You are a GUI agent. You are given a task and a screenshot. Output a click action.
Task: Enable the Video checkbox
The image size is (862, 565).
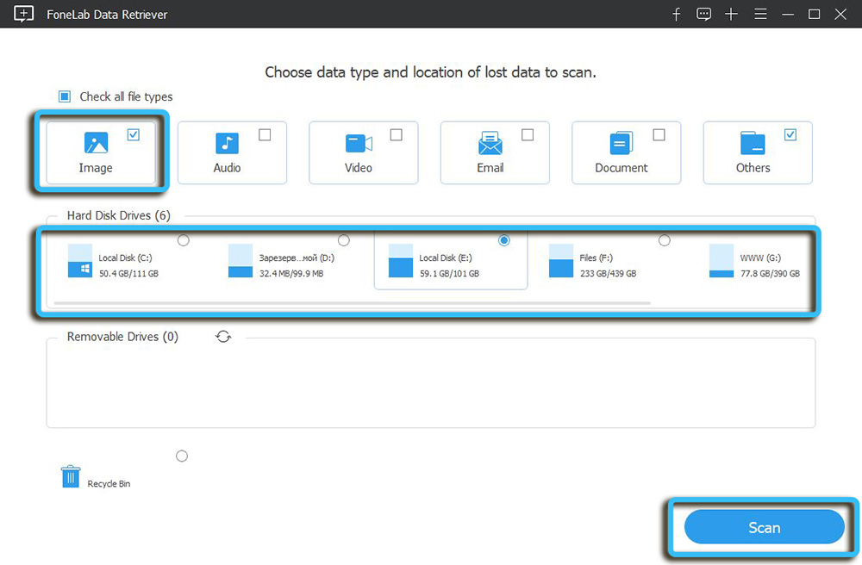[396, 134]
